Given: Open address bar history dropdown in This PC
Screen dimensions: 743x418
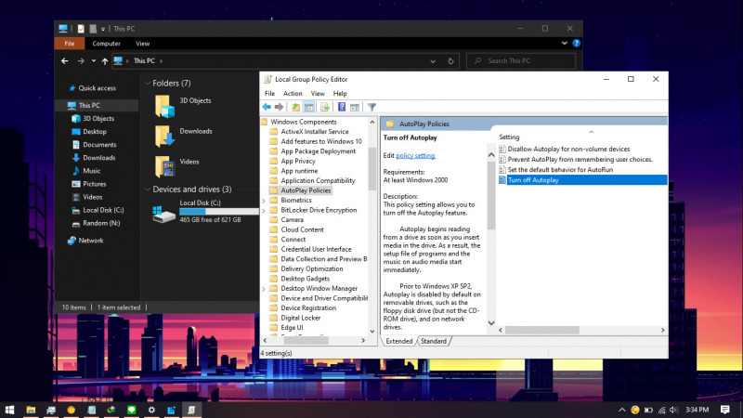Looking at the screenshot, I should [433, 61].
